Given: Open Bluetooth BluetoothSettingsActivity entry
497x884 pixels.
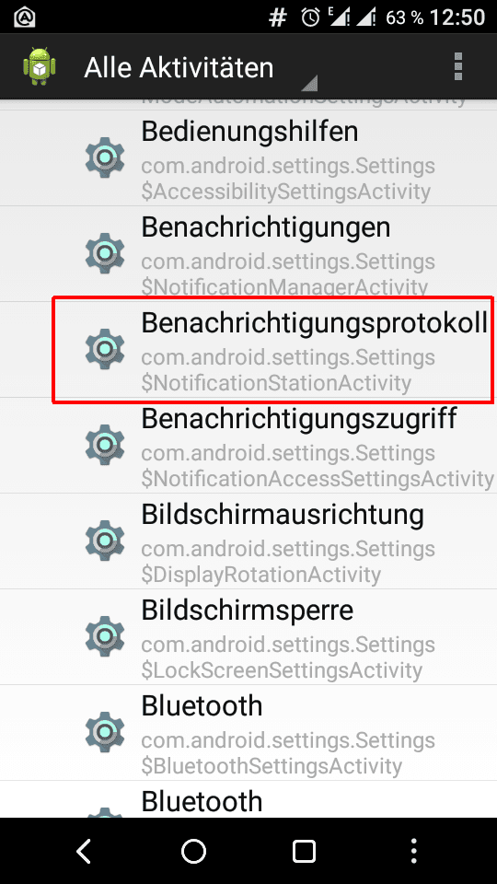Looking at the screenshot, I should pos(248,733).
